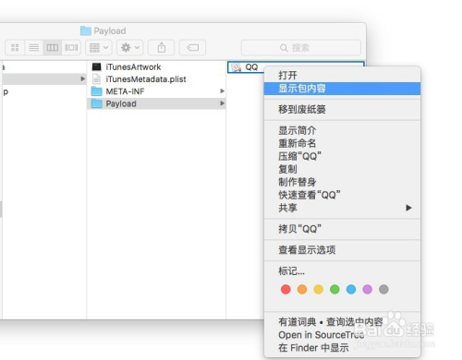Choose 标记... menu item
The width and height of the screenshot is (462, 360).
click(342, 271)
